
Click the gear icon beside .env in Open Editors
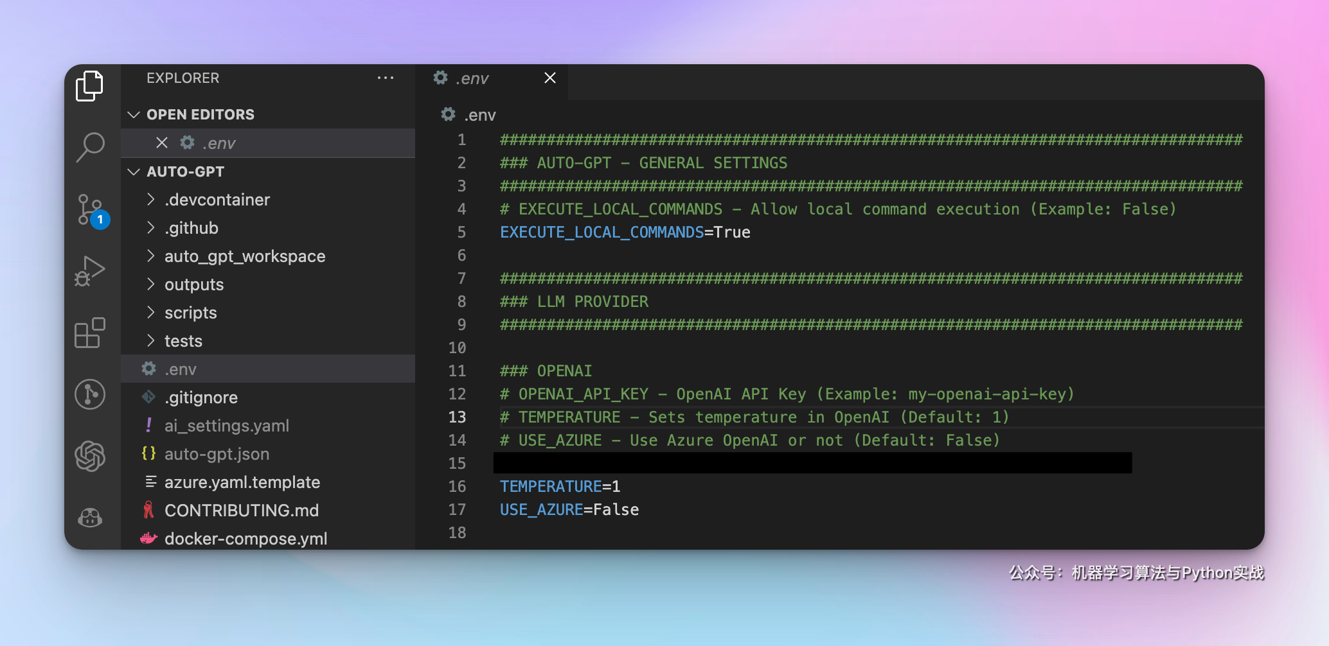(187, 143)
